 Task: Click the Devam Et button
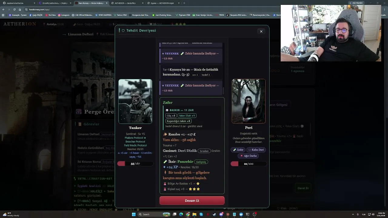click(192, 200)
